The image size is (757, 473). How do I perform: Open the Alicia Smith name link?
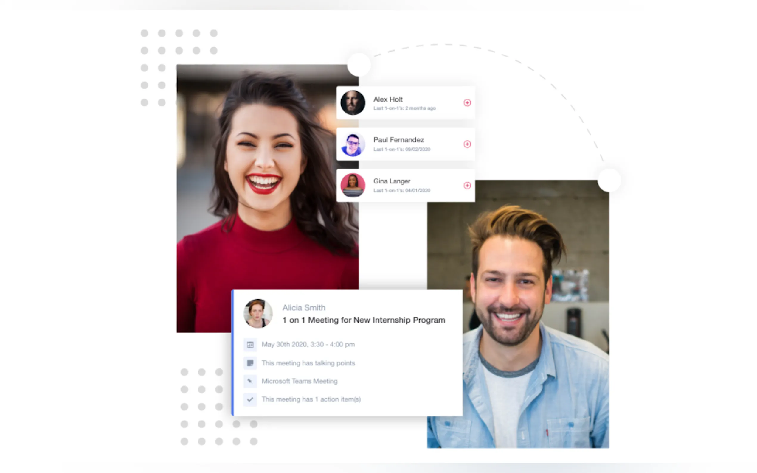(x=304, y=308)
